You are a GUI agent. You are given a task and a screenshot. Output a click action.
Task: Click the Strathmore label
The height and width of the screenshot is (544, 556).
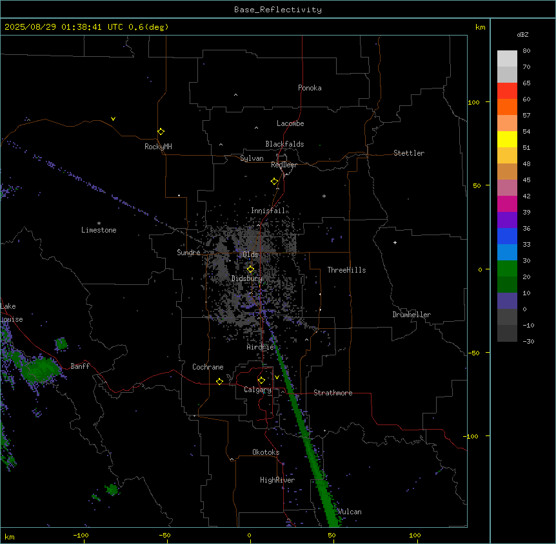point(333,393)
